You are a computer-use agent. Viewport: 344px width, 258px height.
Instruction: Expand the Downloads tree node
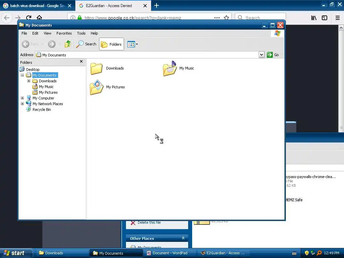[x=29, y=81]
